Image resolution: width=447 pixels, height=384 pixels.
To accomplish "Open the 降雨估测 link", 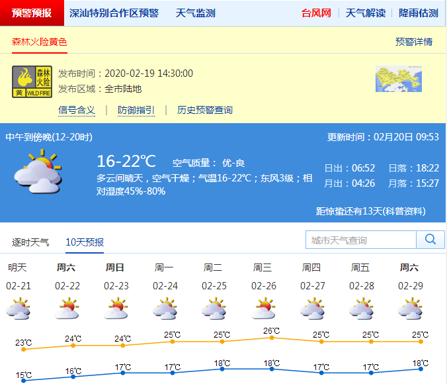I will [418, 13].
